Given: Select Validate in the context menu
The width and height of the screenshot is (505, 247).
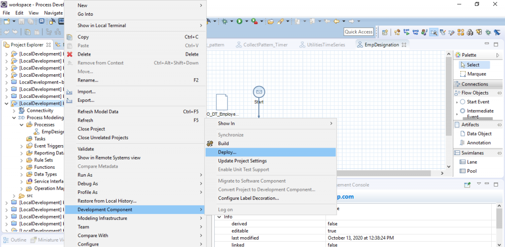Looking at the screenshot, I should (x=135, y=149).
